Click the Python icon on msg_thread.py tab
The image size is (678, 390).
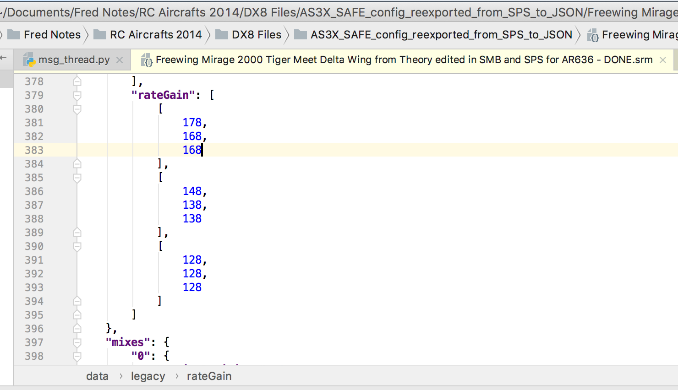coord(29,60)
